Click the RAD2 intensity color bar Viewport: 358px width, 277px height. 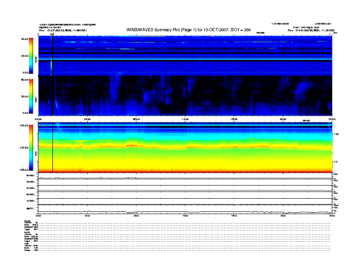coord(31,56)
